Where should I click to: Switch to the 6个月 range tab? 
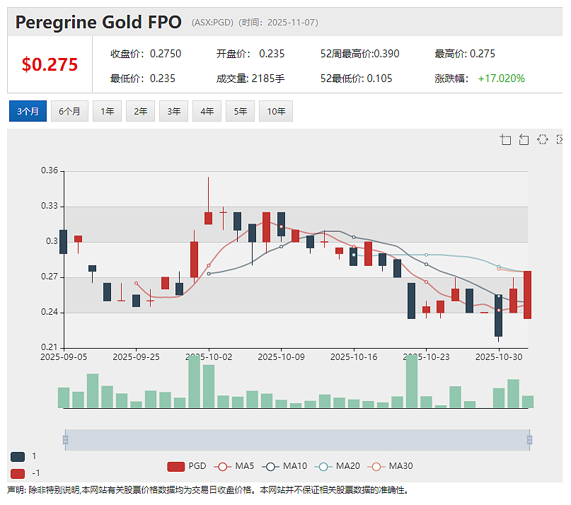tap(69, 111)
